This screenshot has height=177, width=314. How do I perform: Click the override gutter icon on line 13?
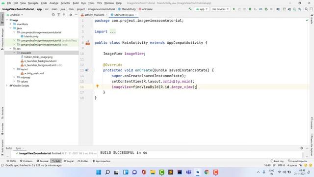[x=87, y=70]
